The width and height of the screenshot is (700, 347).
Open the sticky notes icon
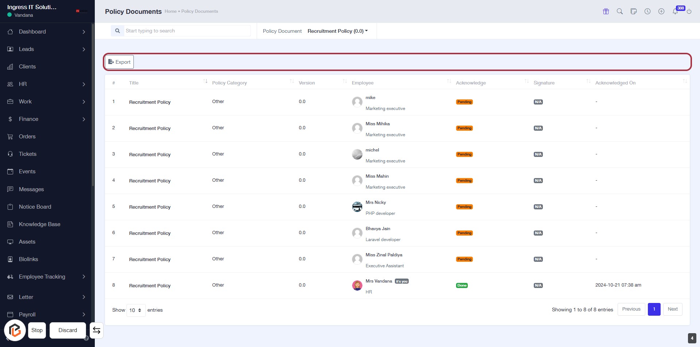pyautogui.click(x=634, y=11)
